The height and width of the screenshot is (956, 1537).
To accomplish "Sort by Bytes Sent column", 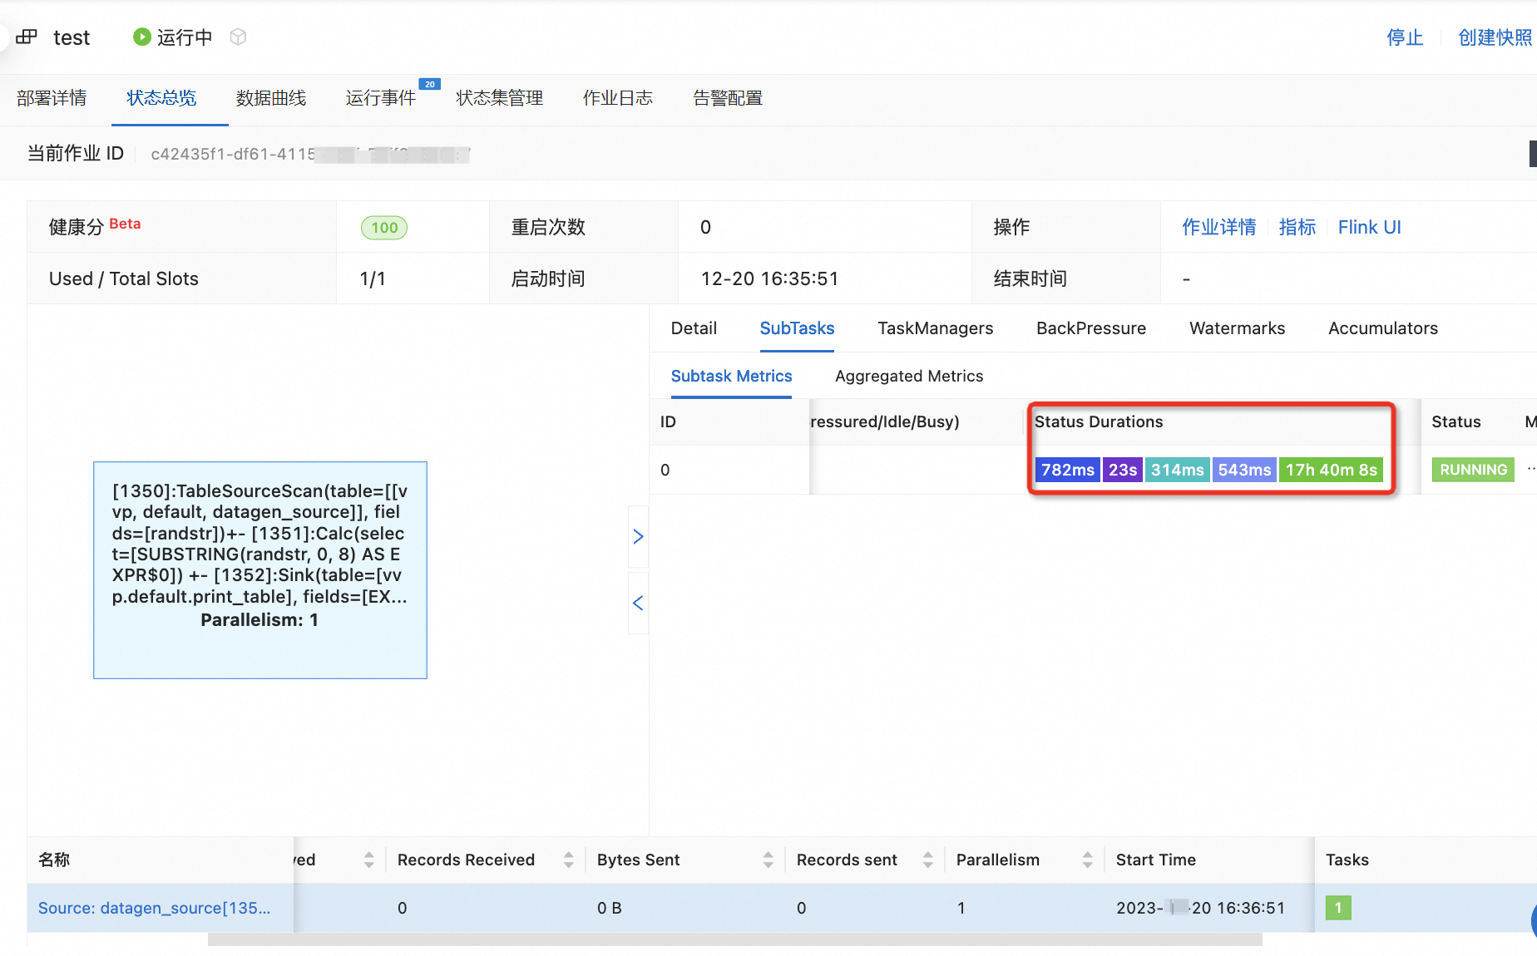I will pyautogui.click(x=768, y=860).
